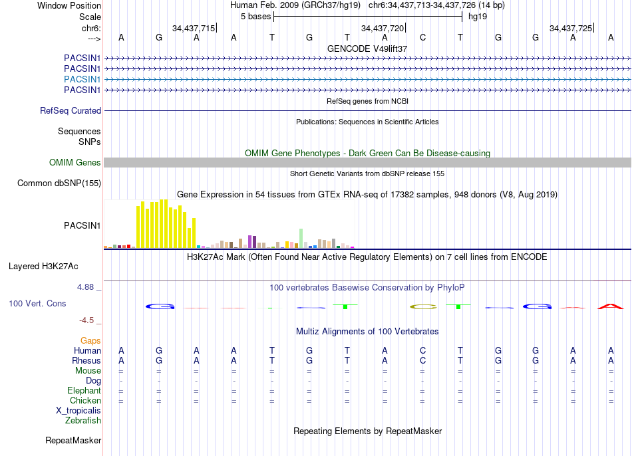
Task: Click the 'hg19' label beside scale bar
Action: pyautogui.click(x=478, y=17)
